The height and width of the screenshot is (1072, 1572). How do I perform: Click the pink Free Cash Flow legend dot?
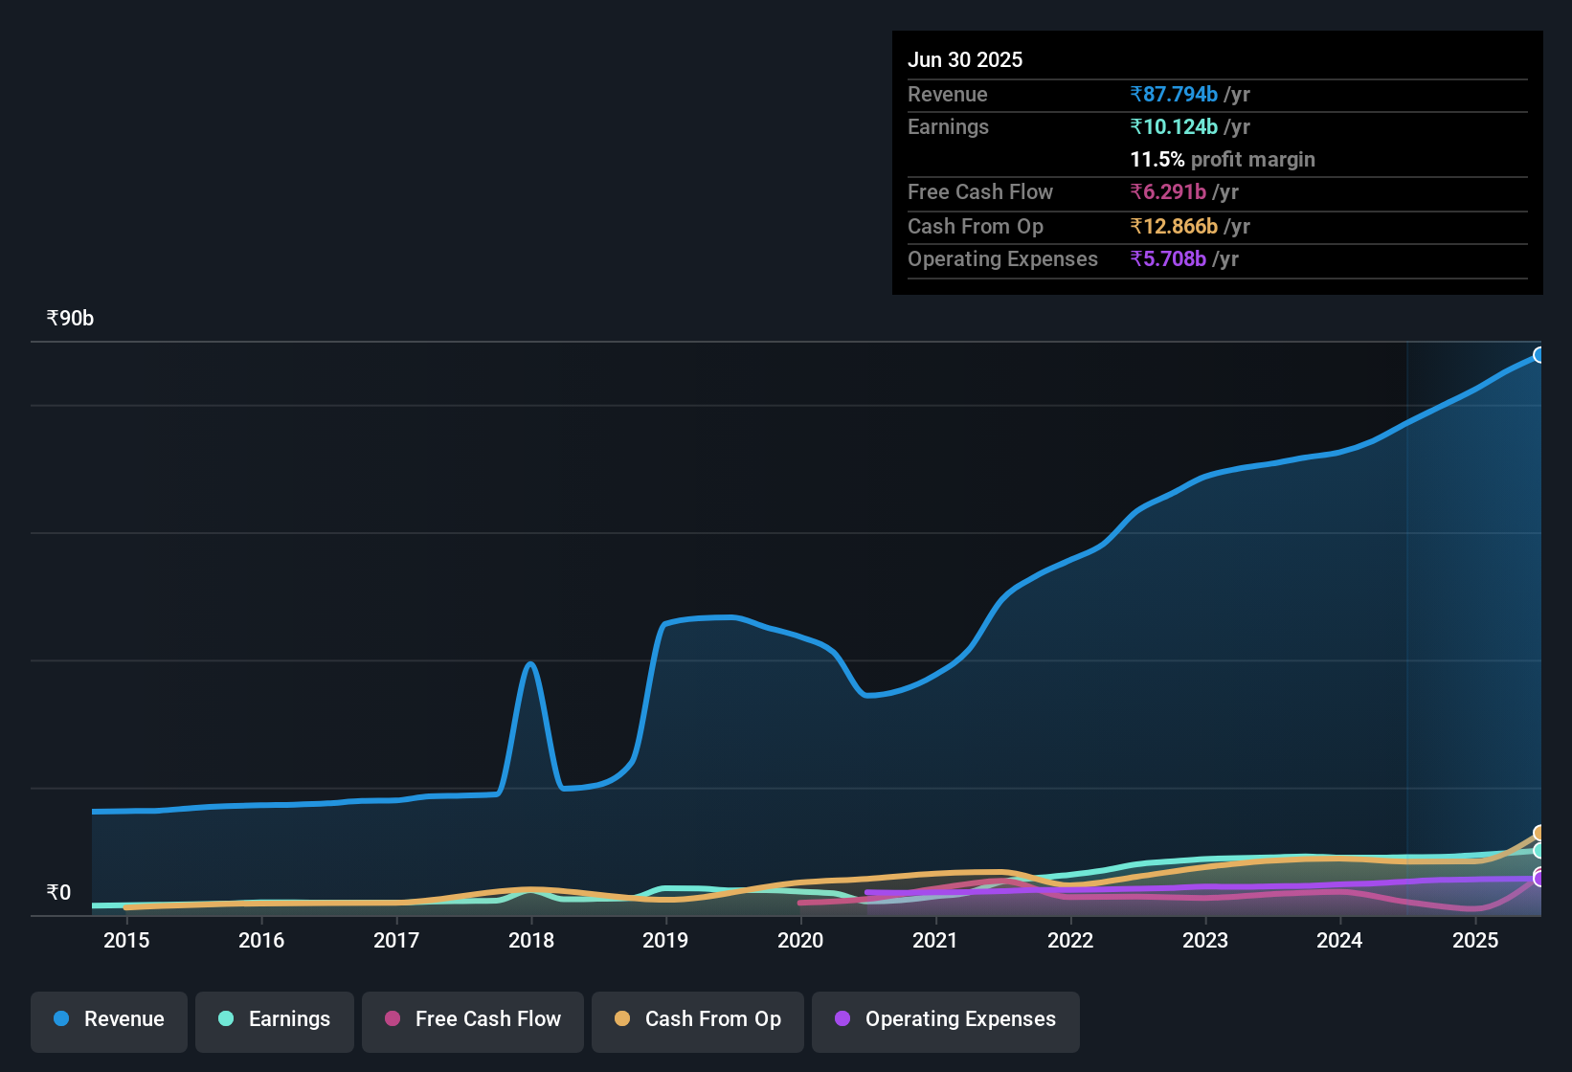[392, 1019]
